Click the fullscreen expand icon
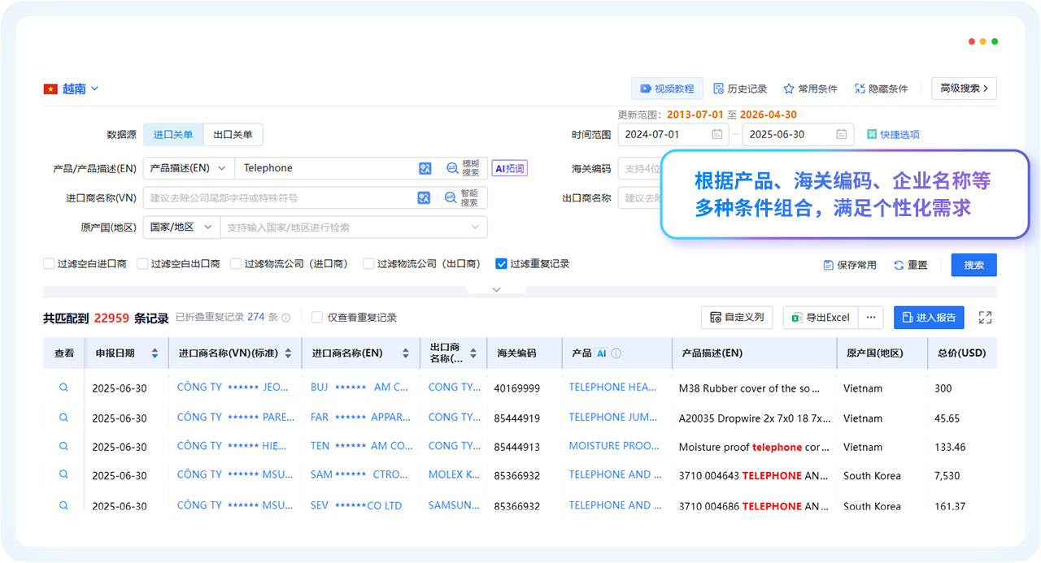The image size is (1041, 563). 986,318
